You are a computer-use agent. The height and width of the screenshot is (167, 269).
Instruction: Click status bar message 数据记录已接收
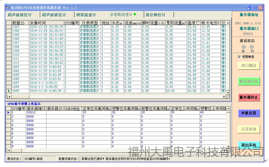[93, 159]
